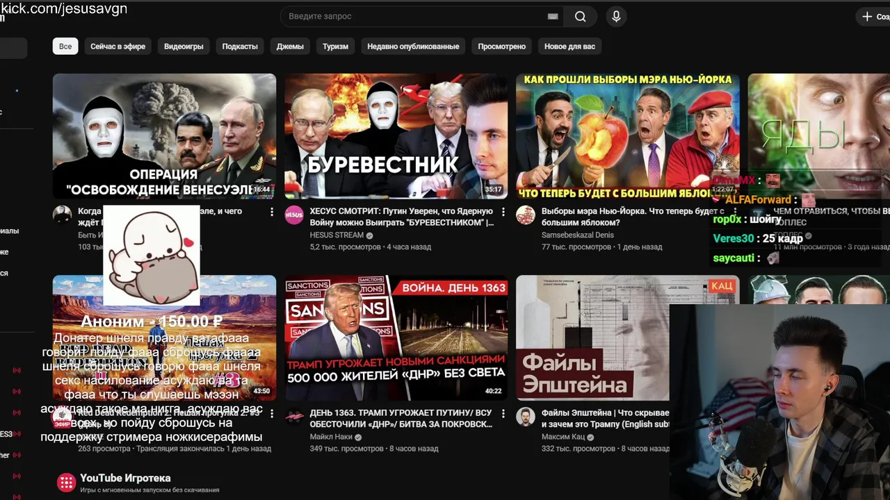890x500 pixels.
Task: Click rop0x username in chat overlay
Action: [x=727, y=219]
